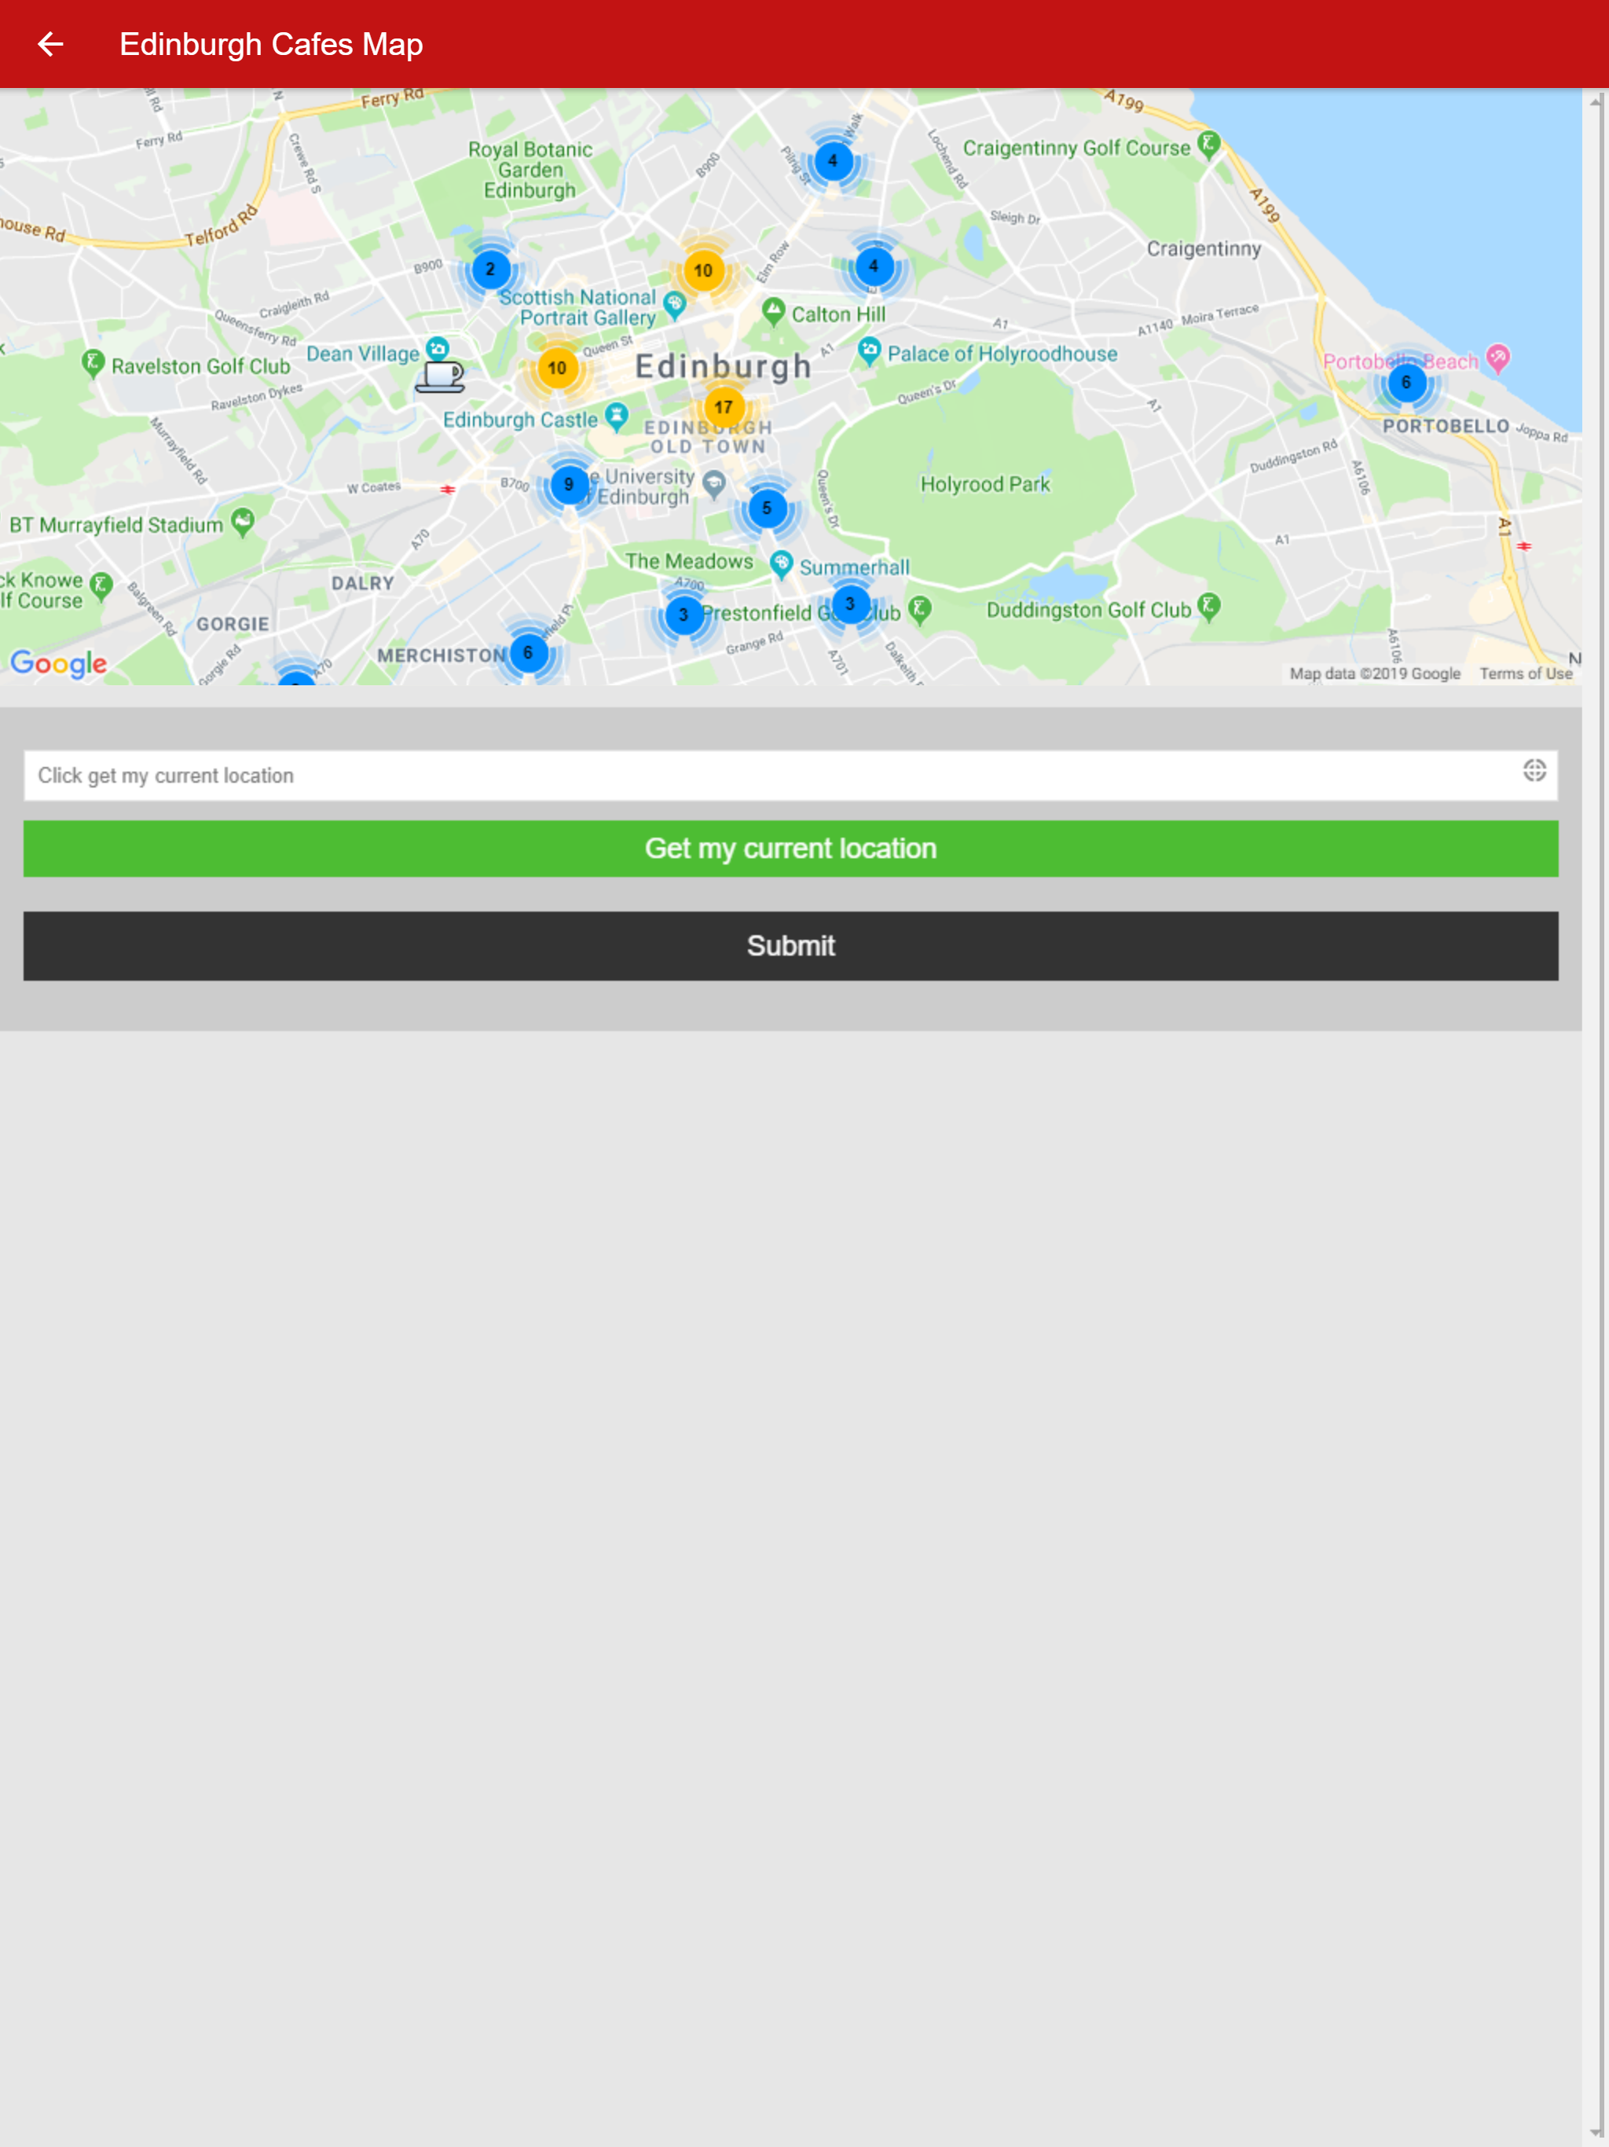Select the Craigentinny Golf Course pin
1609x2147 pixels.
click(1208, 145)
